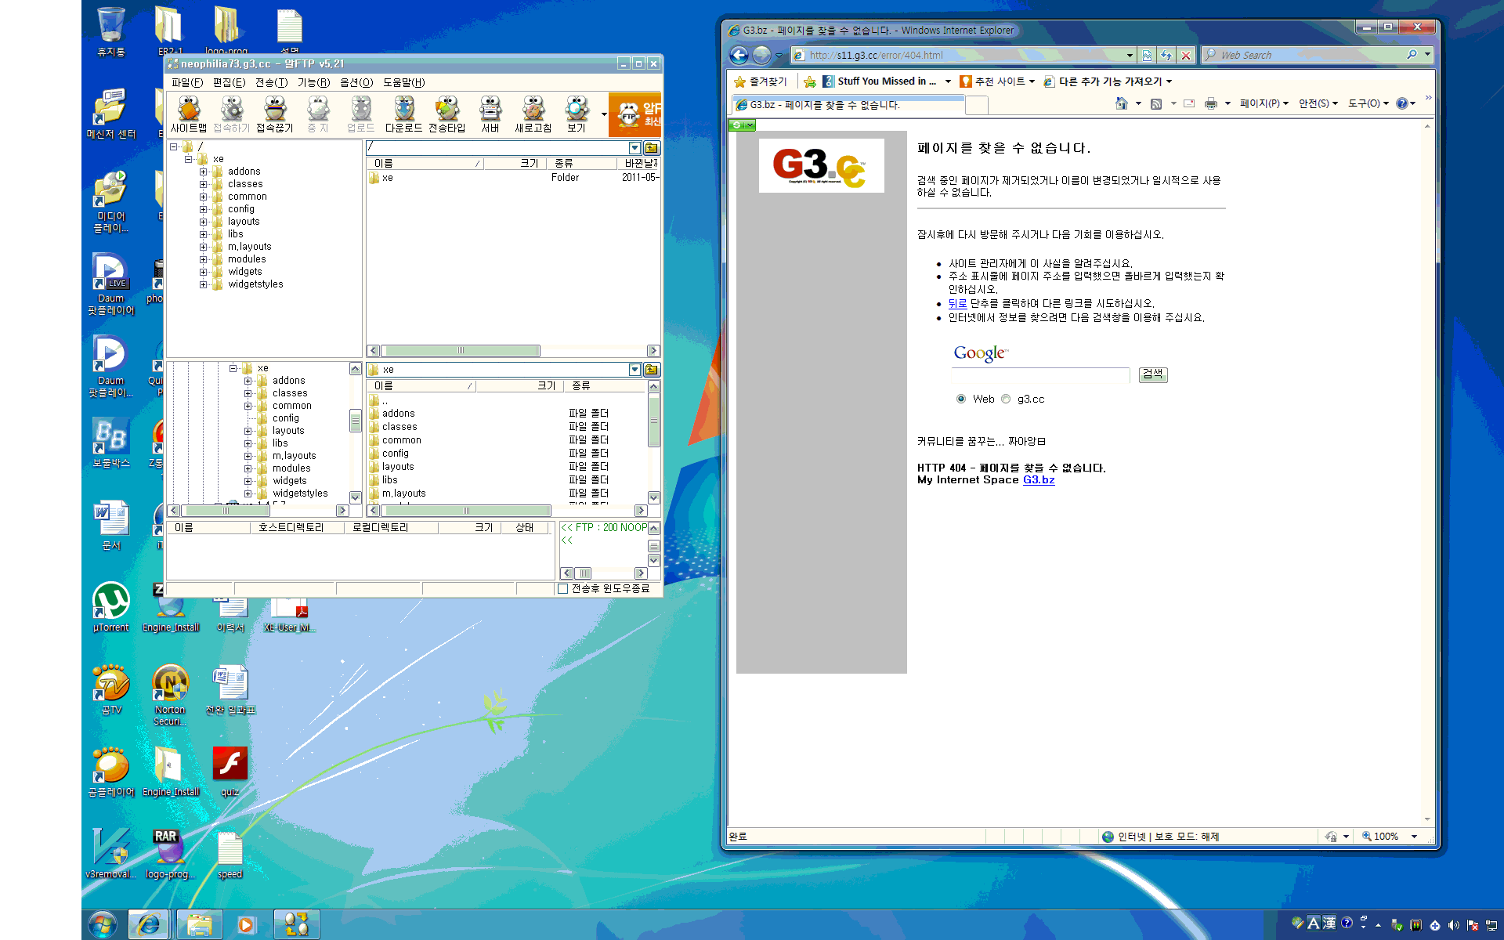
Task: Expand the modules folder in the remote tree
Action: (x=203, y=259)
